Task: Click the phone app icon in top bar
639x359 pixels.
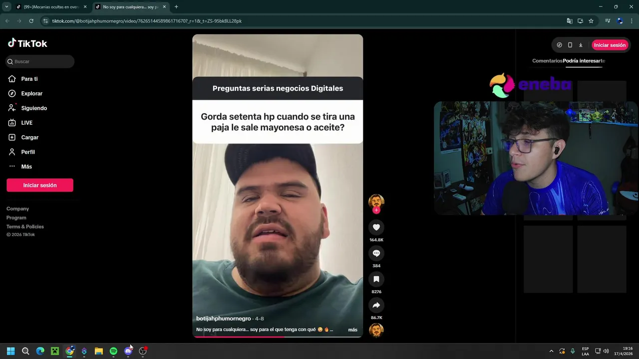Action: tap(570, 45)
